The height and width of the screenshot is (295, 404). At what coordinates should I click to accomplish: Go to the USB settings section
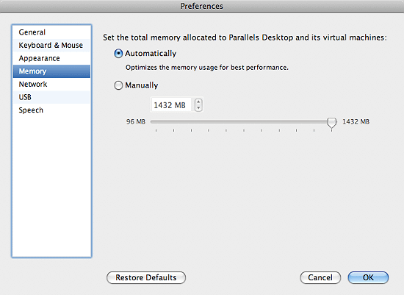click(51, 97)
